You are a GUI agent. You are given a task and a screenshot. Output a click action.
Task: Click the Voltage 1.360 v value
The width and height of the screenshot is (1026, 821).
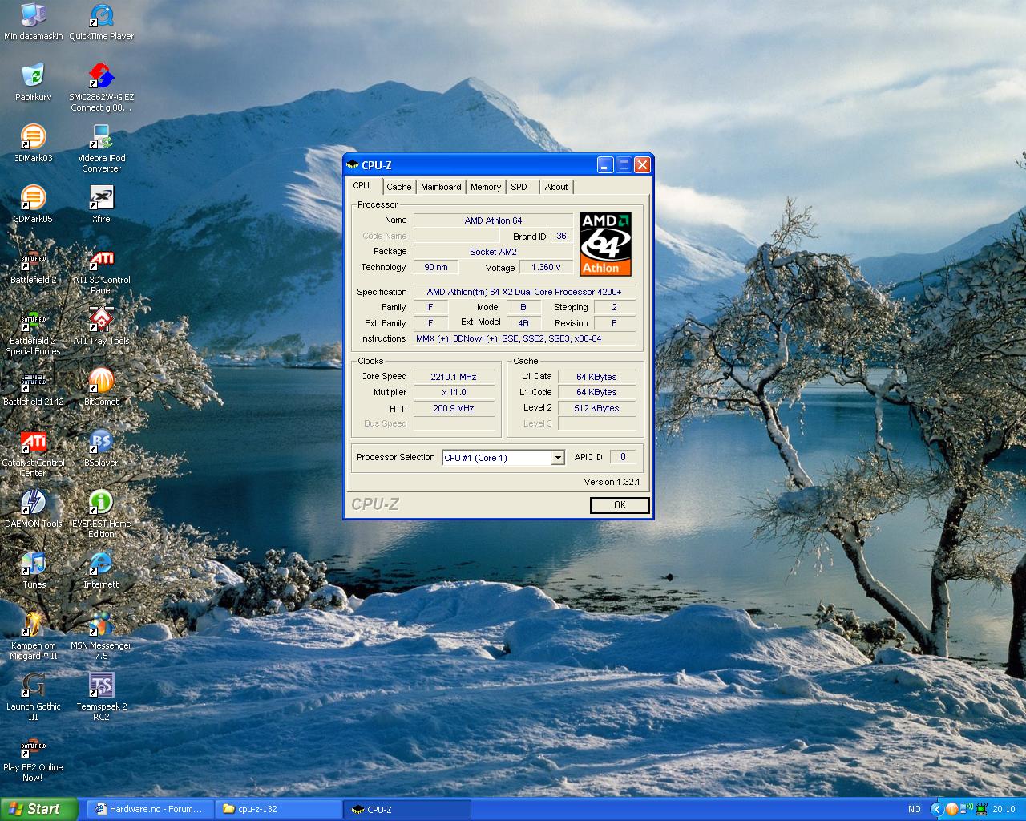click(547, 267)
